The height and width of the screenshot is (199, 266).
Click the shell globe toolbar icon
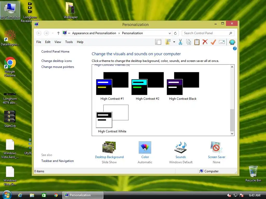coord(232,42)
